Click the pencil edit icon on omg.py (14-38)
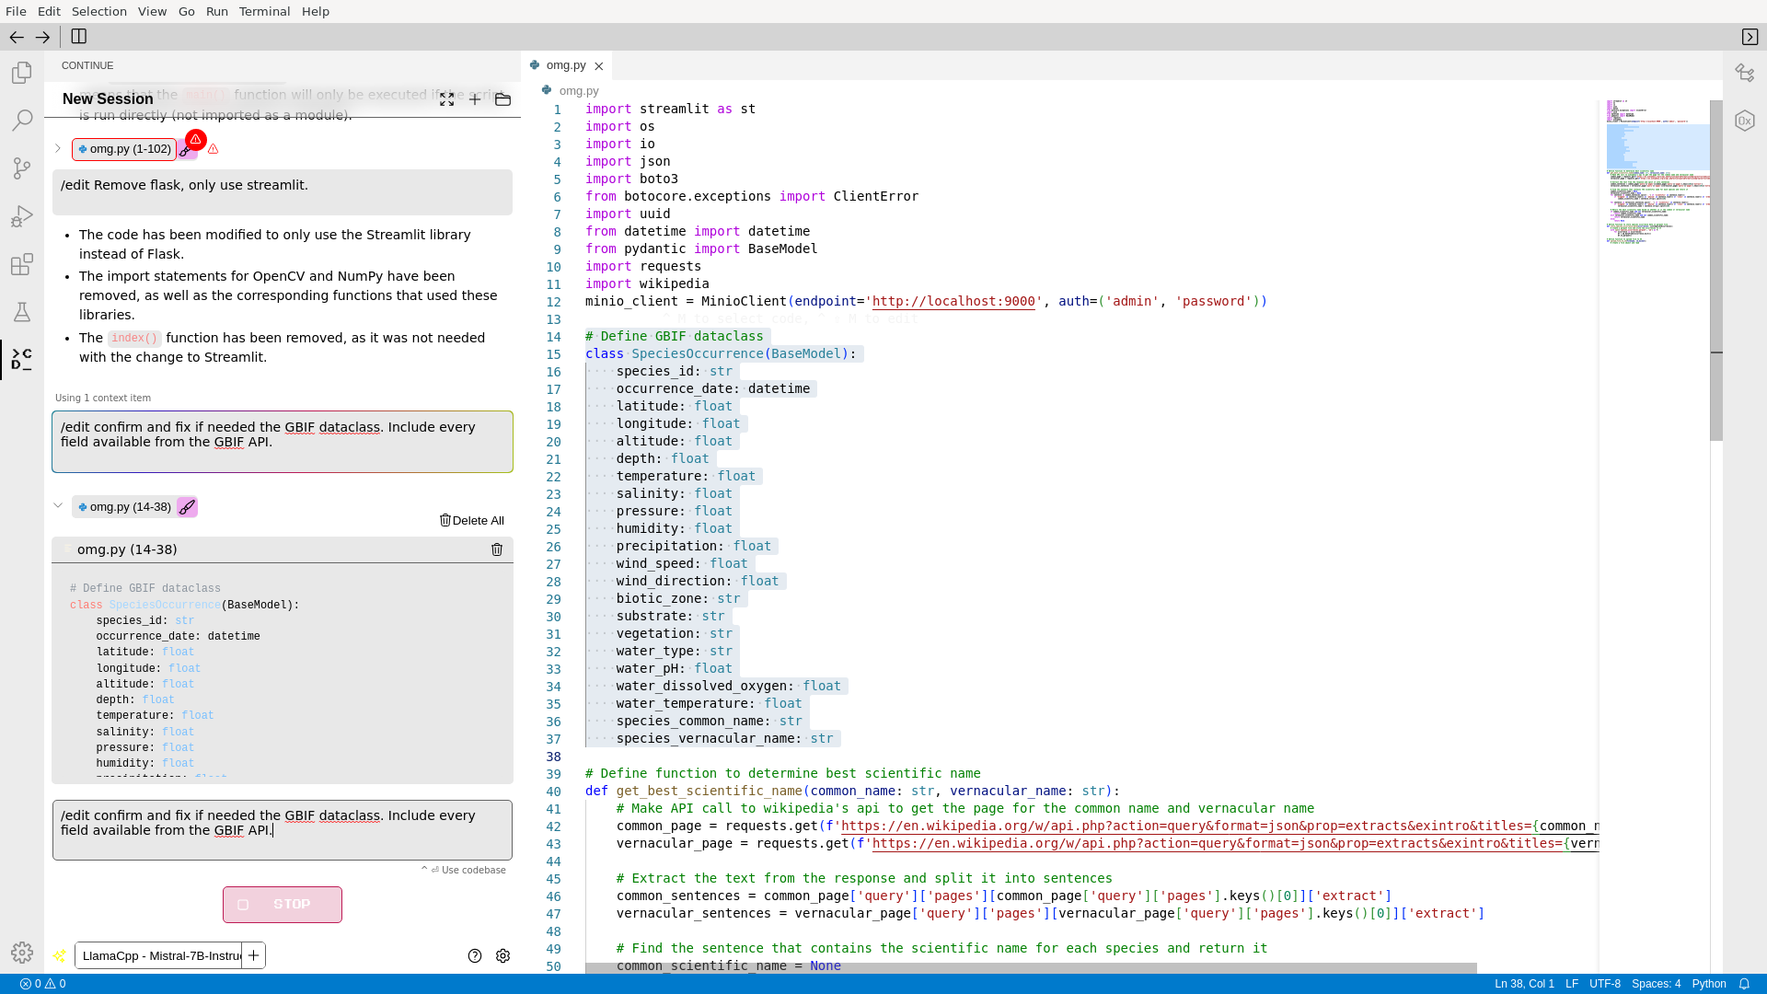This screenshot has width=1767, height=994. pos(187,506)
